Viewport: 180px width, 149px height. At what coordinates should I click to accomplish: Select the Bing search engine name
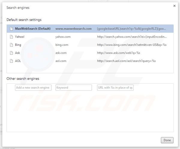pyautogui.click(x=18, y=45)
